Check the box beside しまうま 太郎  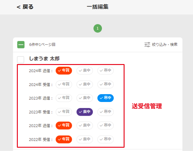pyautogui.click(x=21, y=60)
